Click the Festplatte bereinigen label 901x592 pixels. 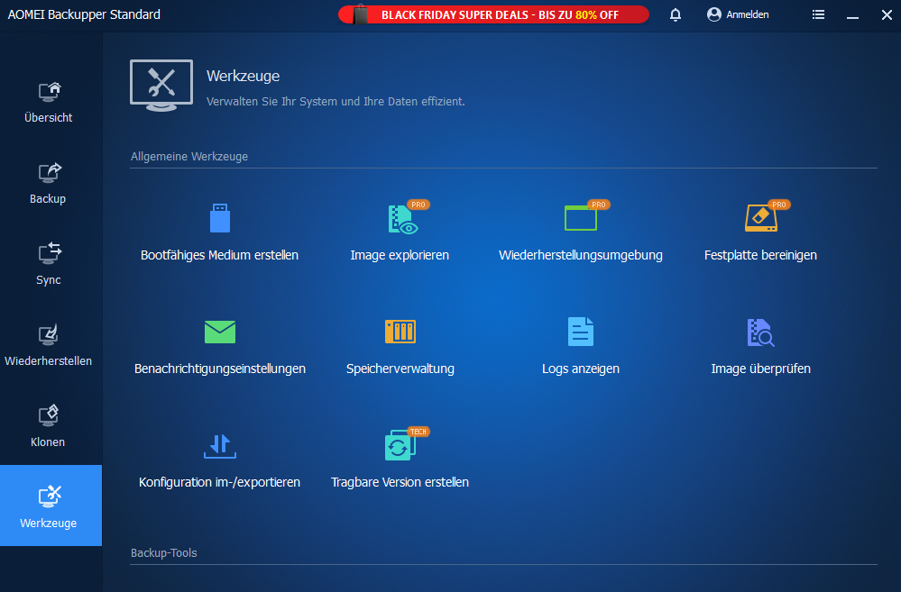coord(761,255)
